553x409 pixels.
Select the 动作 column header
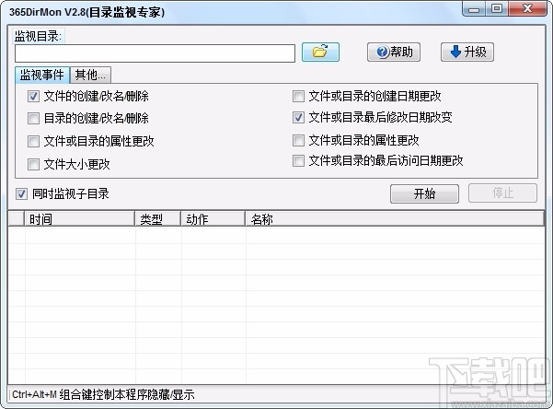pyautogui.click(x=213, y=219)
